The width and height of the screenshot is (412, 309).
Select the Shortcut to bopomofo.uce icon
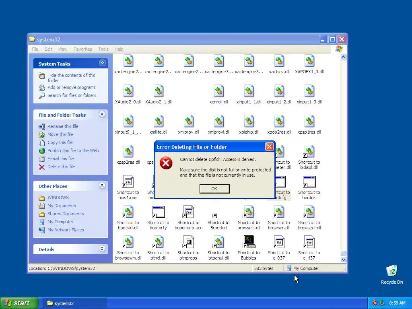tap(189, 212)
